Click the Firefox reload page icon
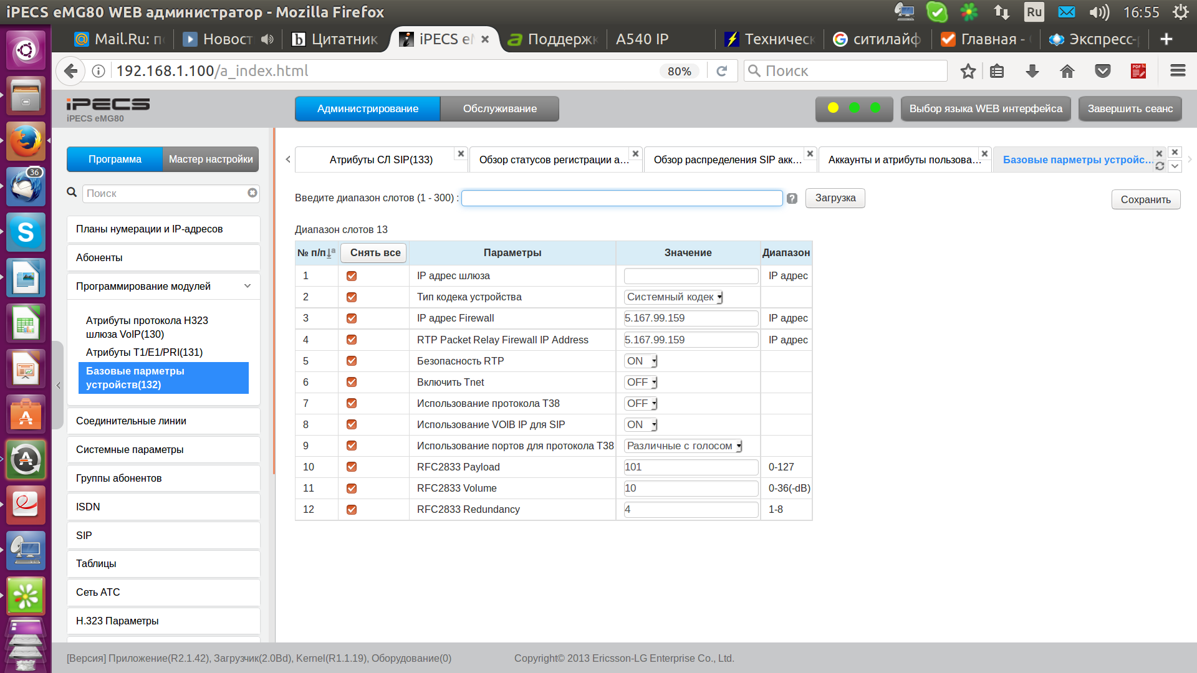Image resolution: width=1197 pixels, height=673 pixels. pos(722,71)
